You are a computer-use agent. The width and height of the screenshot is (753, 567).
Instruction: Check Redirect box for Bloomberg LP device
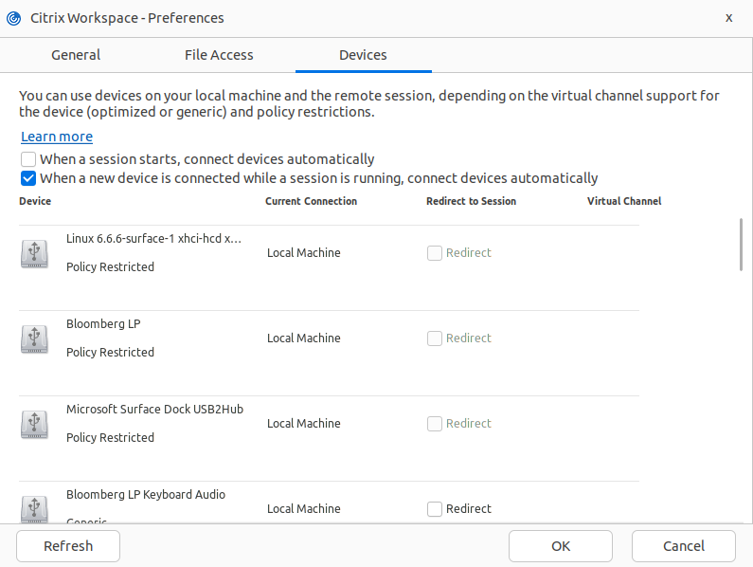click(x=435, y=338)
